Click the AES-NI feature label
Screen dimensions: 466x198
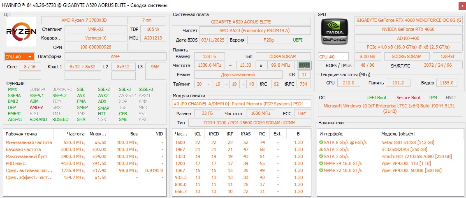[x=14, y=119]
